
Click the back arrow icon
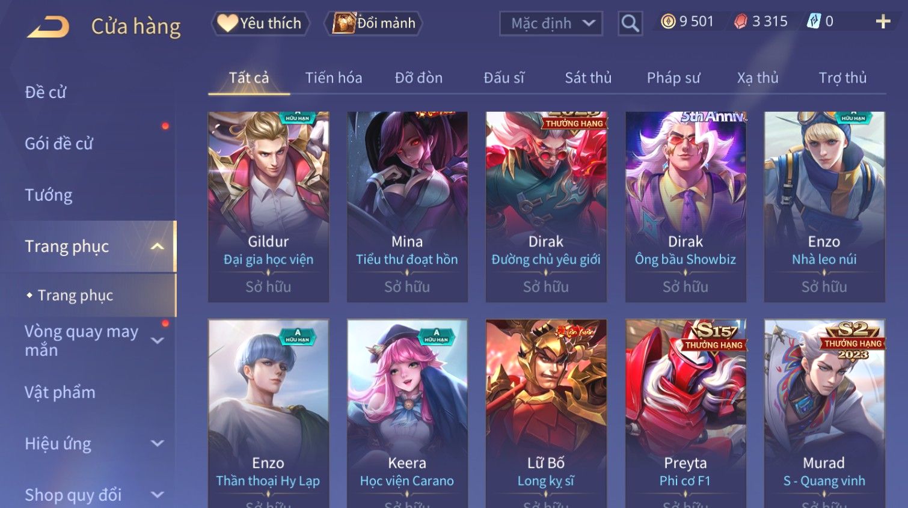(48, 27)
